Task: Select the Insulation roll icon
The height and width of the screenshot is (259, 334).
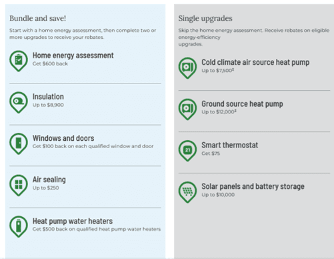Action: click(x=19, y=102)
